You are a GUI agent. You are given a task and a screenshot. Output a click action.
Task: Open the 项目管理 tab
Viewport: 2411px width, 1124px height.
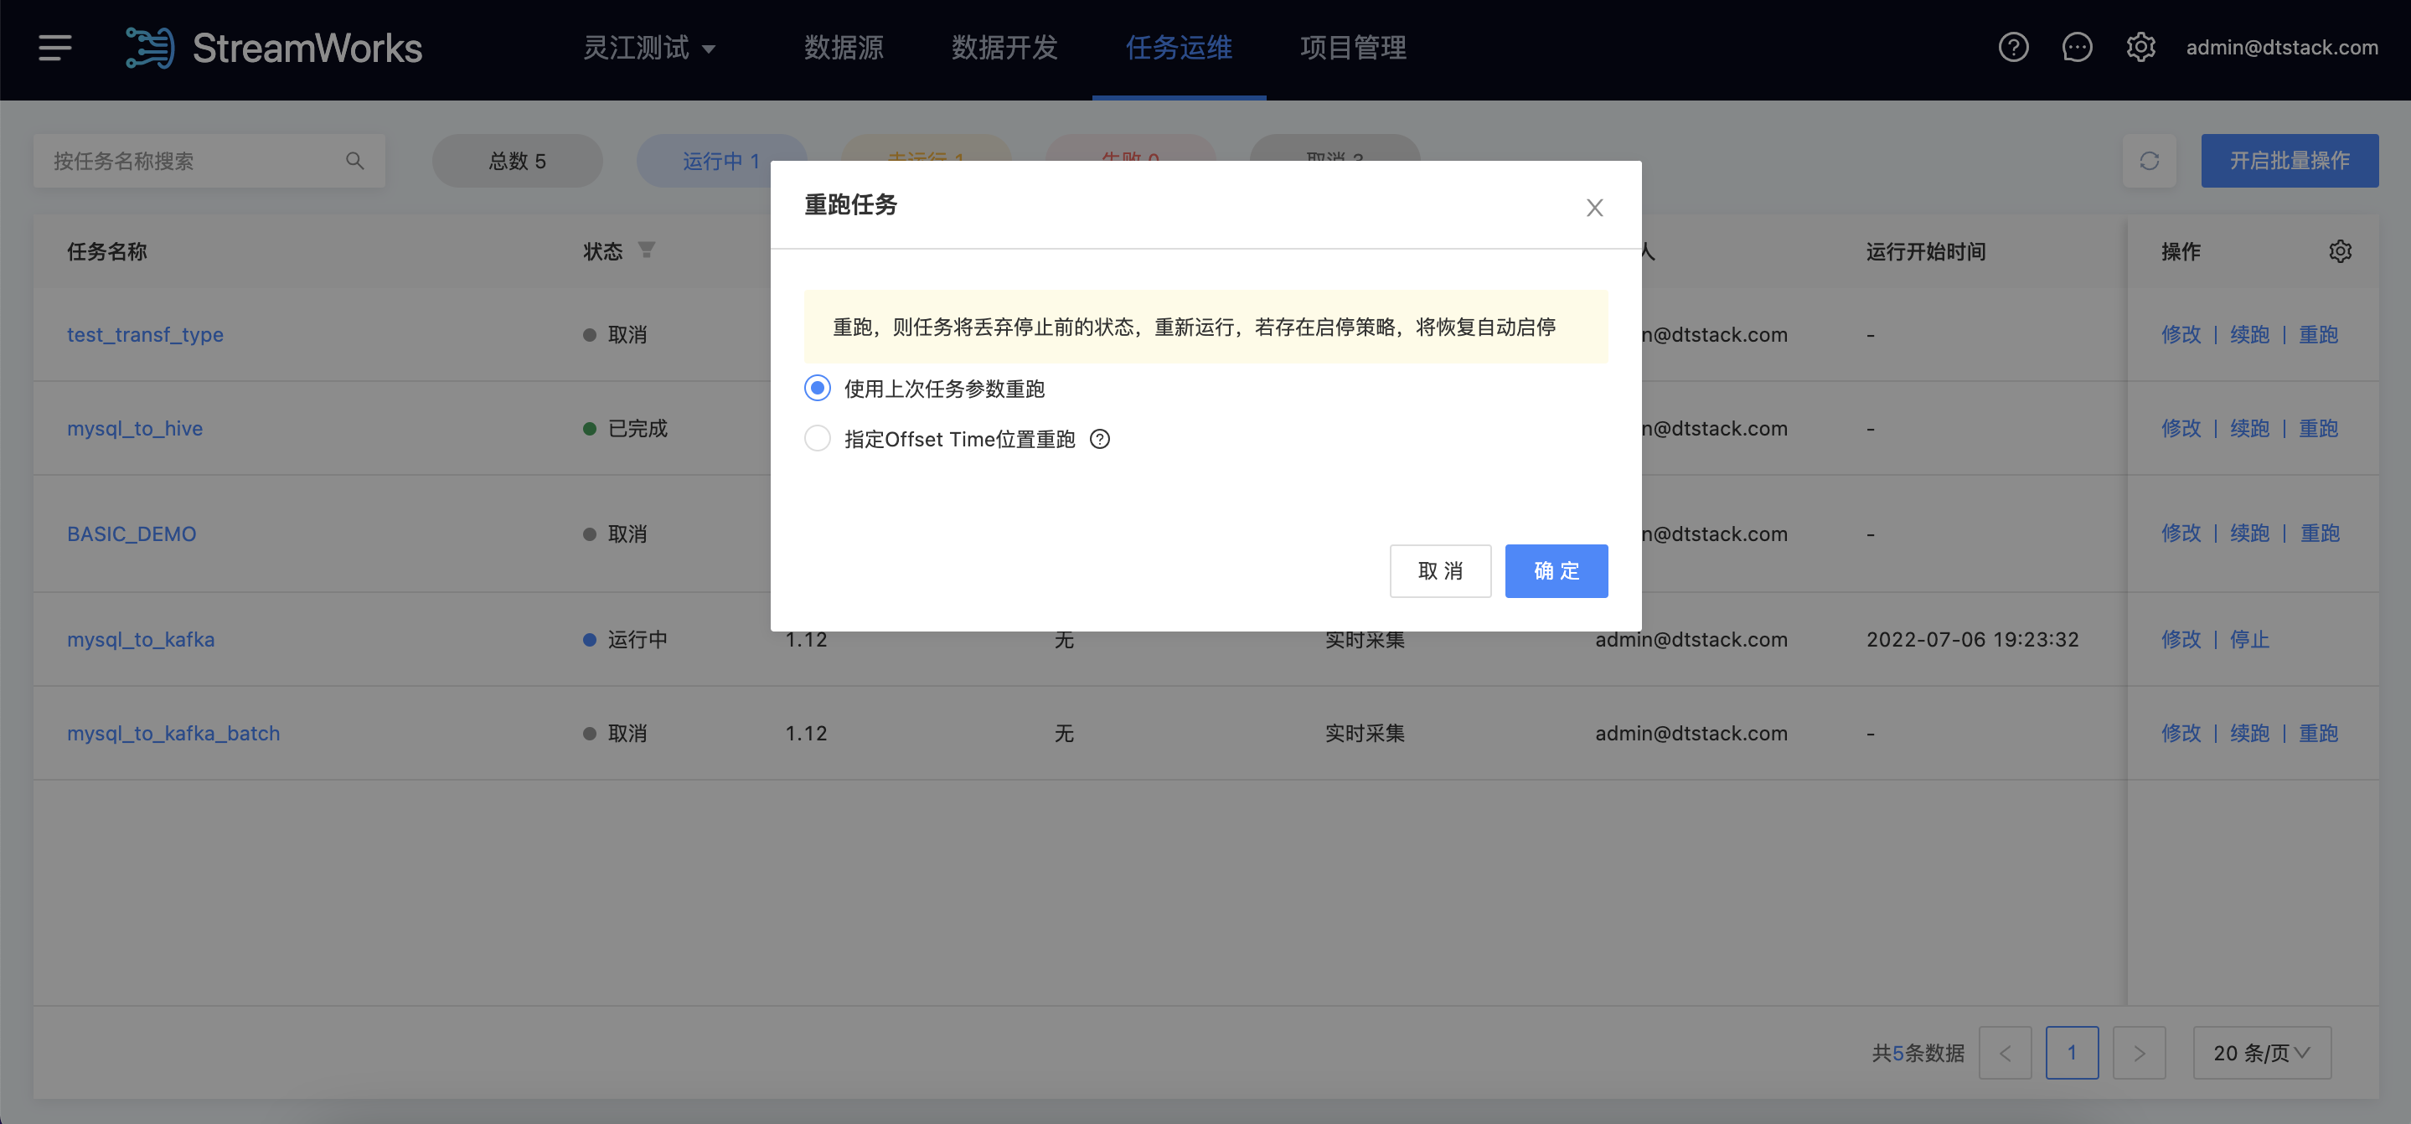coord(1352,48)
